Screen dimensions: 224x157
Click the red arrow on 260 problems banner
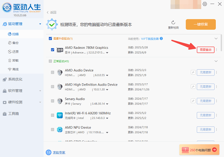point(214,150)
